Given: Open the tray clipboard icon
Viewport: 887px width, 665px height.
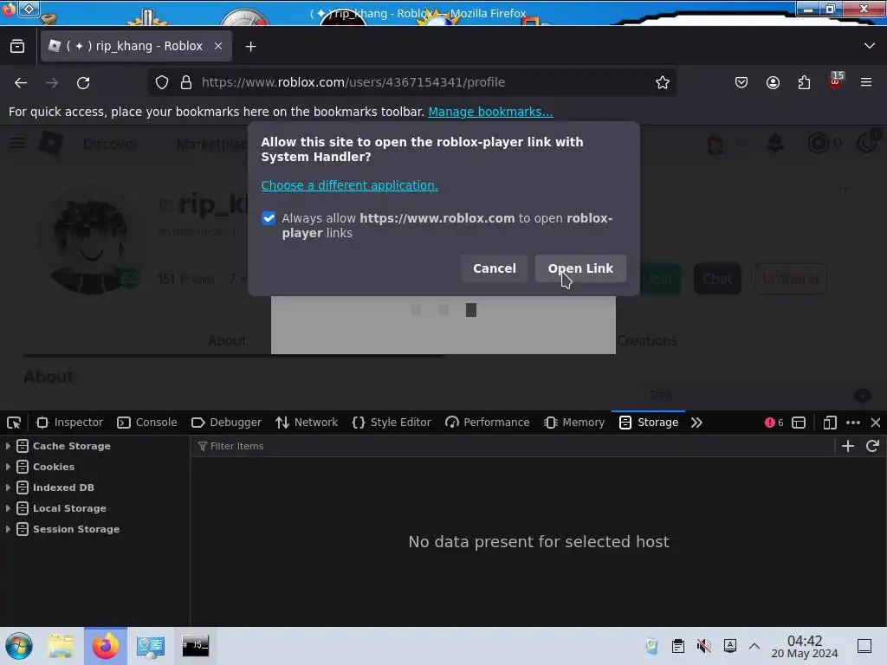Looking at the screenshot, I should click(x=677, y=646).
